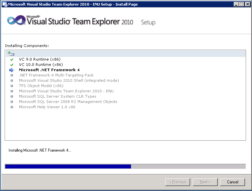Screen dimensions: 252x191
Task: Minimize the setup window
Action: [236, 4]
